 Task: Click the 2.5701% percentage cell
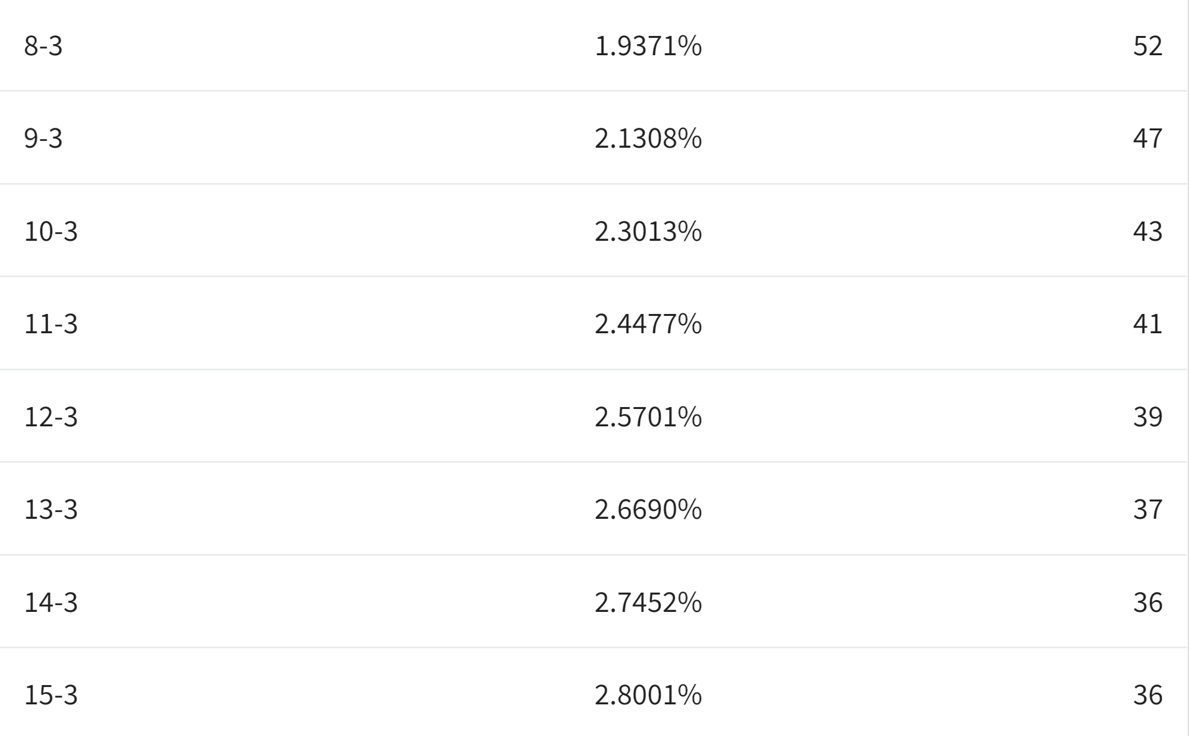point(648,416)
